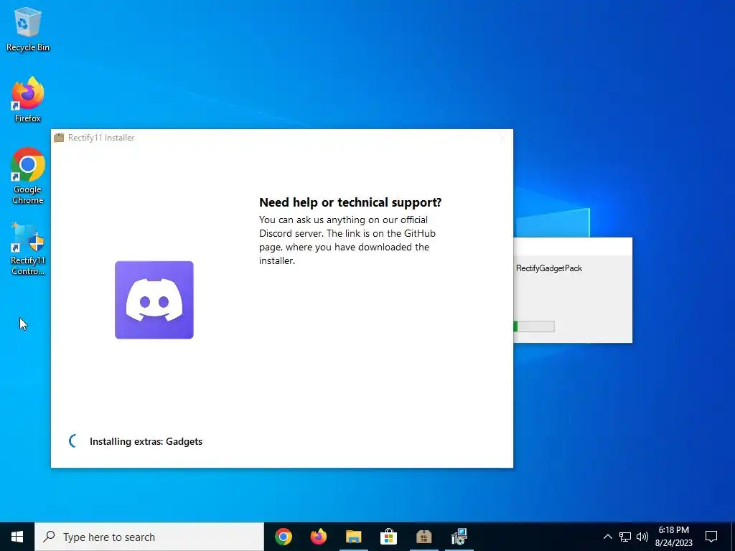Image resolution: width=735 pixels, height=551 pixels.
Task: Close the Rectify11 Installer window
Action: click(502, 138)
